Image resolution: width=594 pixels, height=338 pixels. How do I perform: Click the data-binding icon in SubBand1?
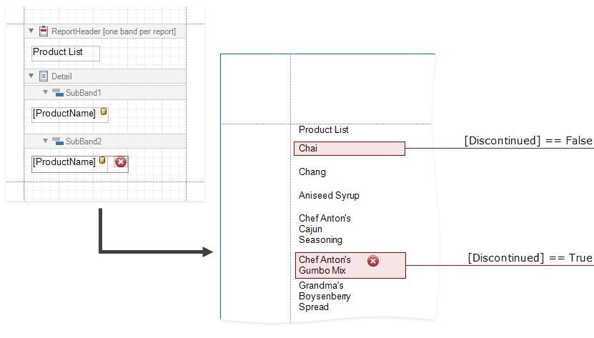(103, 112)
